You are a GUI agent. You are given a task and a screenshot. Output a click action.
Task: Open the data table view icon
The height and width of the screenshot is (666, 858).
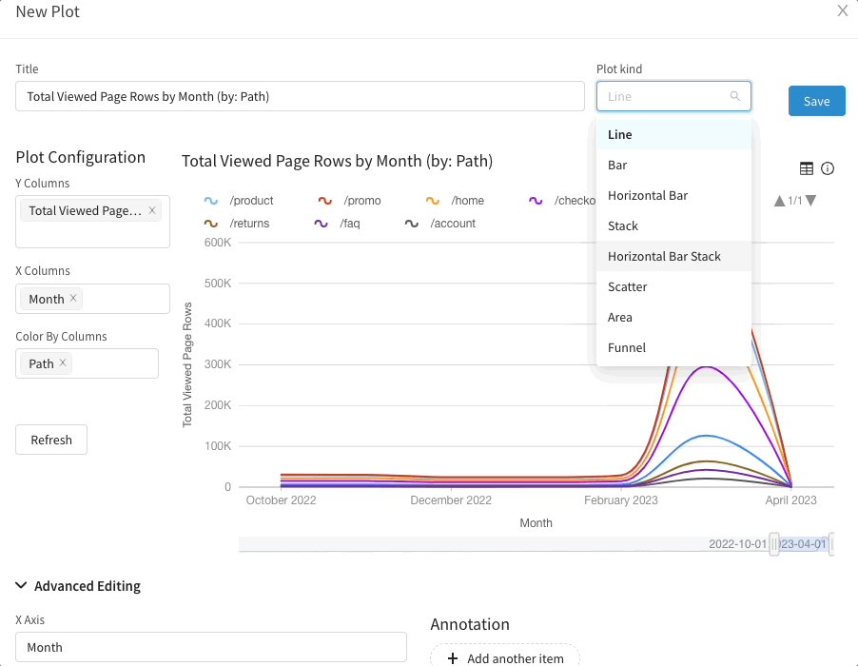click(806, 168)
